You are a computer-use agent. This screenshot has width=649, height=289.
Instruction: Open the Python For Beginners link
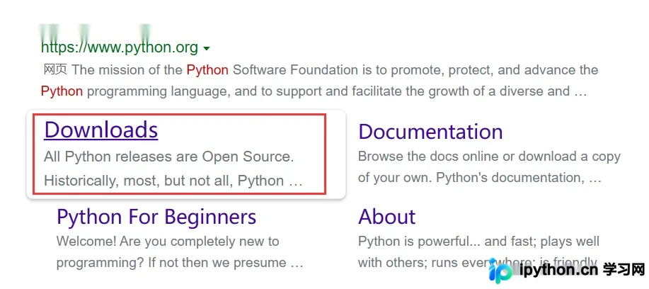click(156, 217)
